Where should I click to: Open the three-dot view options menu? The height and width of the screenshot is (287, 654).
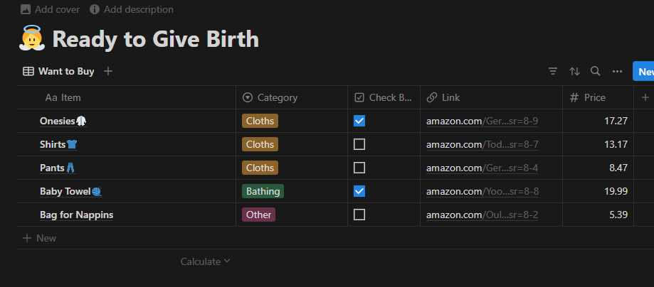pos(617,72)
